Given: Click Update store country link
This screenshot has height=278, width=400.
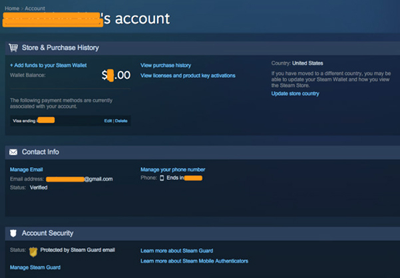Looking at the screenshot, I should click(x=295, y=94).
